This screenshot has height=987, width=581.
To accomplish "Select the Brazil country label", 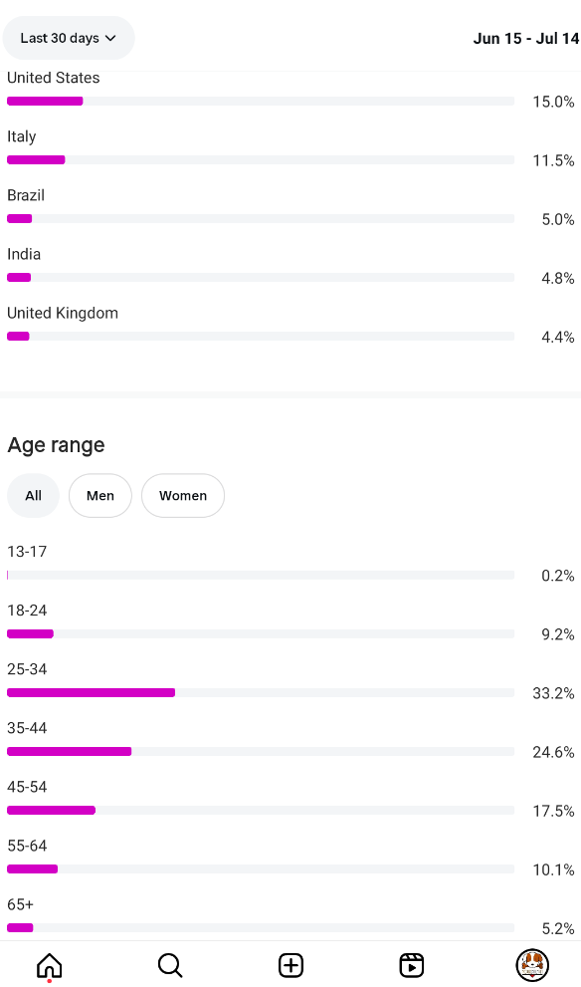I will point(26,195).
